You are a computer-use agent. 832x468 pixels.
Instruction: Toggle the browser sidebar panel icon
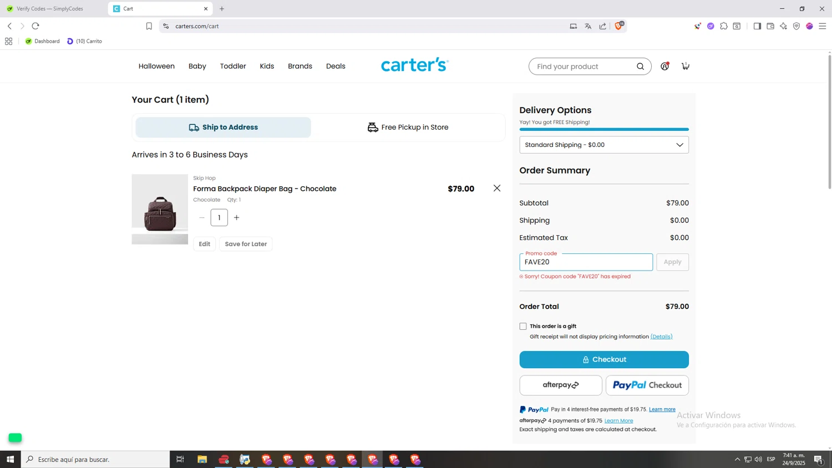point(757,26)
